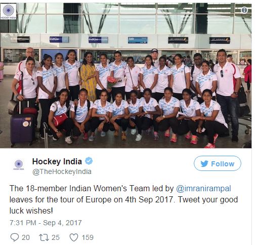Click the reply count 20
Viewport: 256px width, 245px height.
[26, 237]
